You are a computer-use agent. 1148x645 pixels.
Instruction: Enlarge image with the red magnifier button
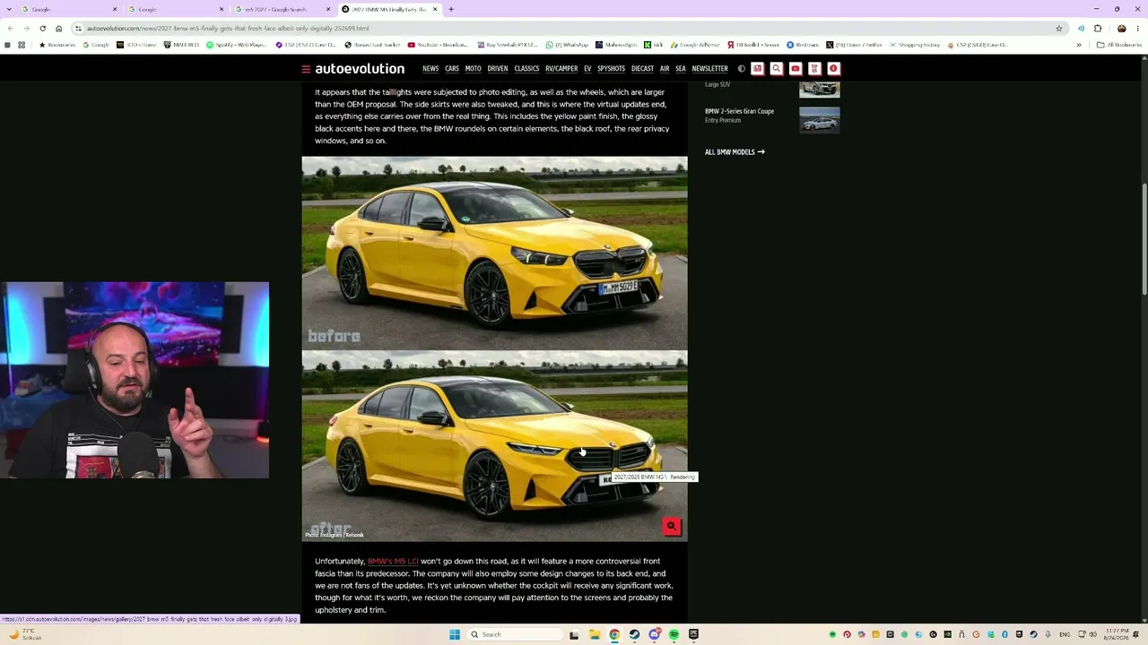tap(671, 526)
